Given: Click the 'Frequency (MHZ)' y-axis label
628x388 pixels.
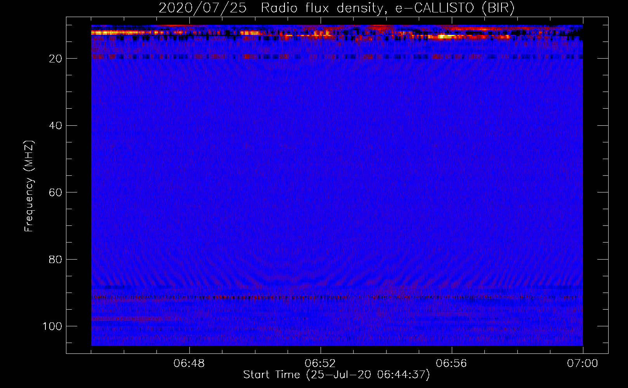Looking at the screenshot, I should coord(29,186).
